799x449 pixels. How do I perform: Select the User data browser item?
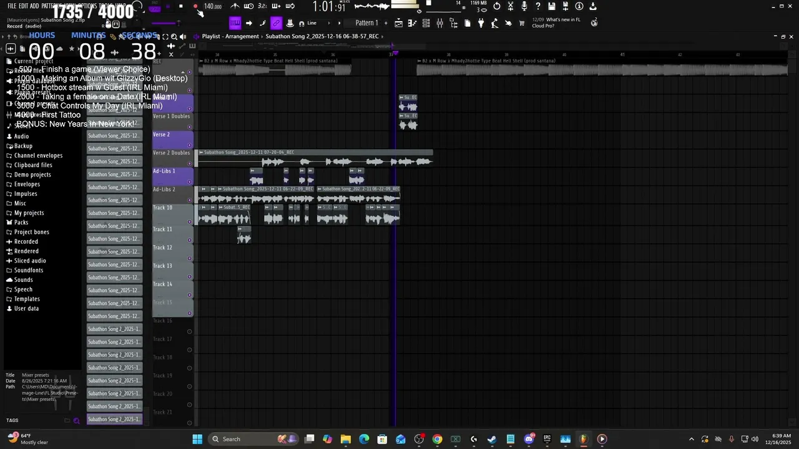(x=26, y=309)
